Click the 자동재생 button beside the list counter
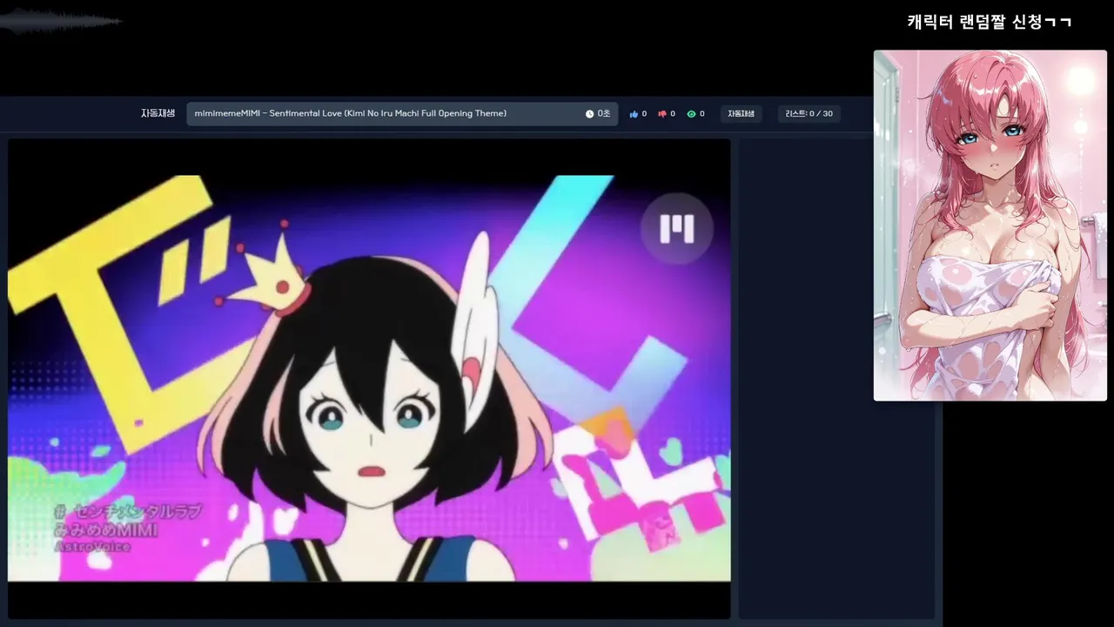 [x=742, y=114]
